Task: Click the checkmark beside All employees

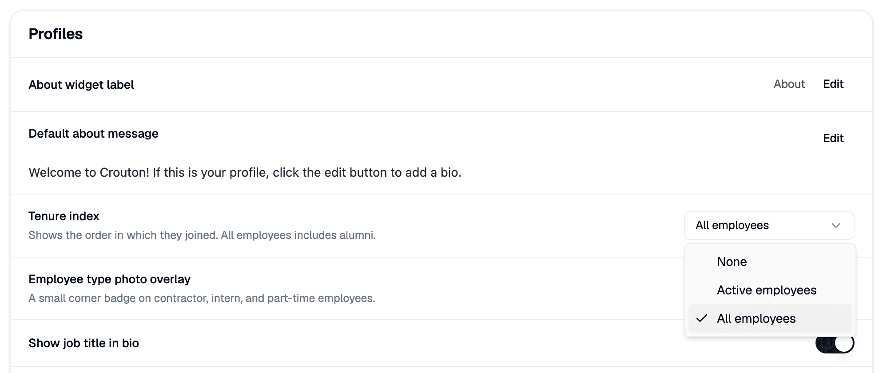Action: pos(702,318)
